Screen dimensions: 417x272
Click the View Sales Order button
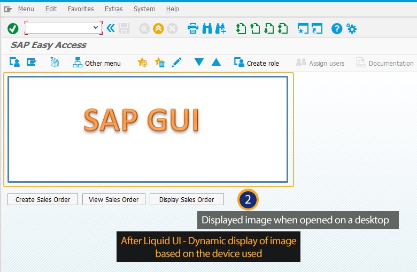tap(114, 199)
